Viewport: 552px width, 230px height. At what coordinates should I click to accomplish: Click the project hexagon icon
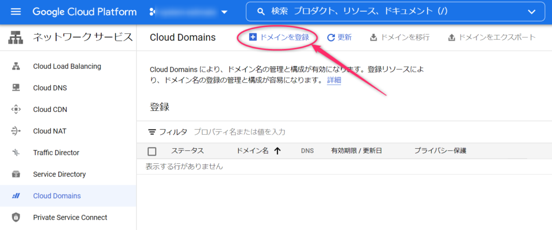[x=152, y=12]
